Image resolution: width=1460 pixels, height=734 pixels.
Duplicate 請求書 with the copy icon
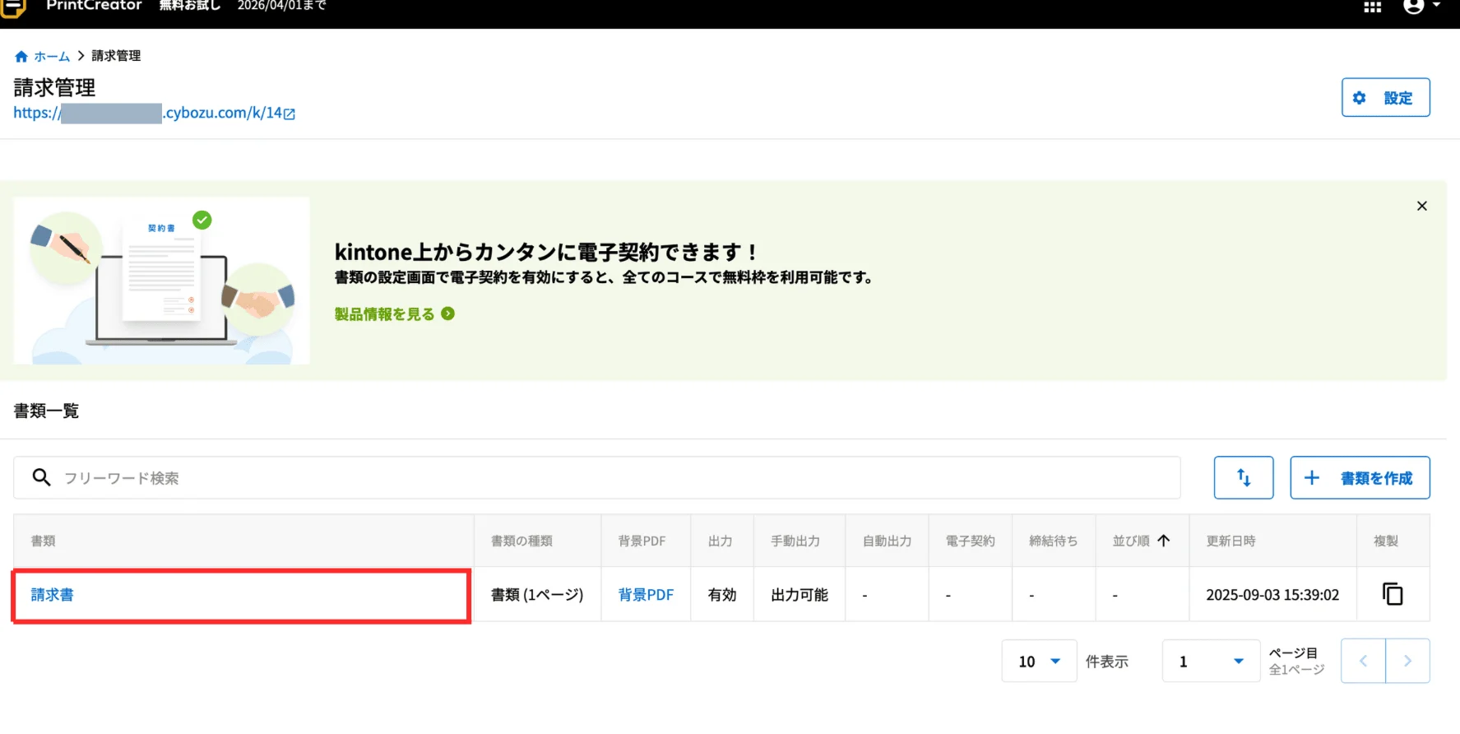click(1393, 594)
